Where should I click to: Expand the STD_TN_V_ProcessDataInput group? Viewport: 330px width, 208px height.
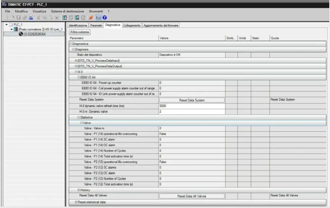(x=76, y=60)
